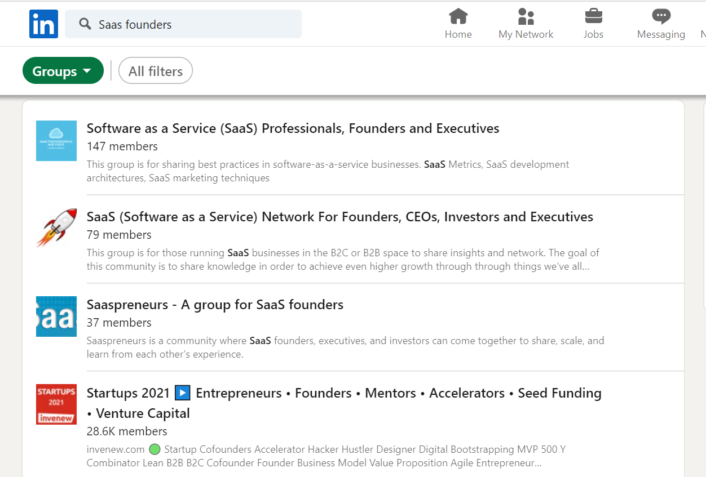Screen dimensions: 706x477
Task: Open SaaS Network For Founders, CEOs group title
Action: pos(340,217)
